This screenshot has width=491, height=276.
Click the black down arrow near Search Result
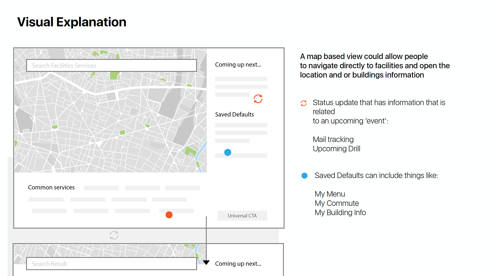pyautogui.click(x=206, y=262)
